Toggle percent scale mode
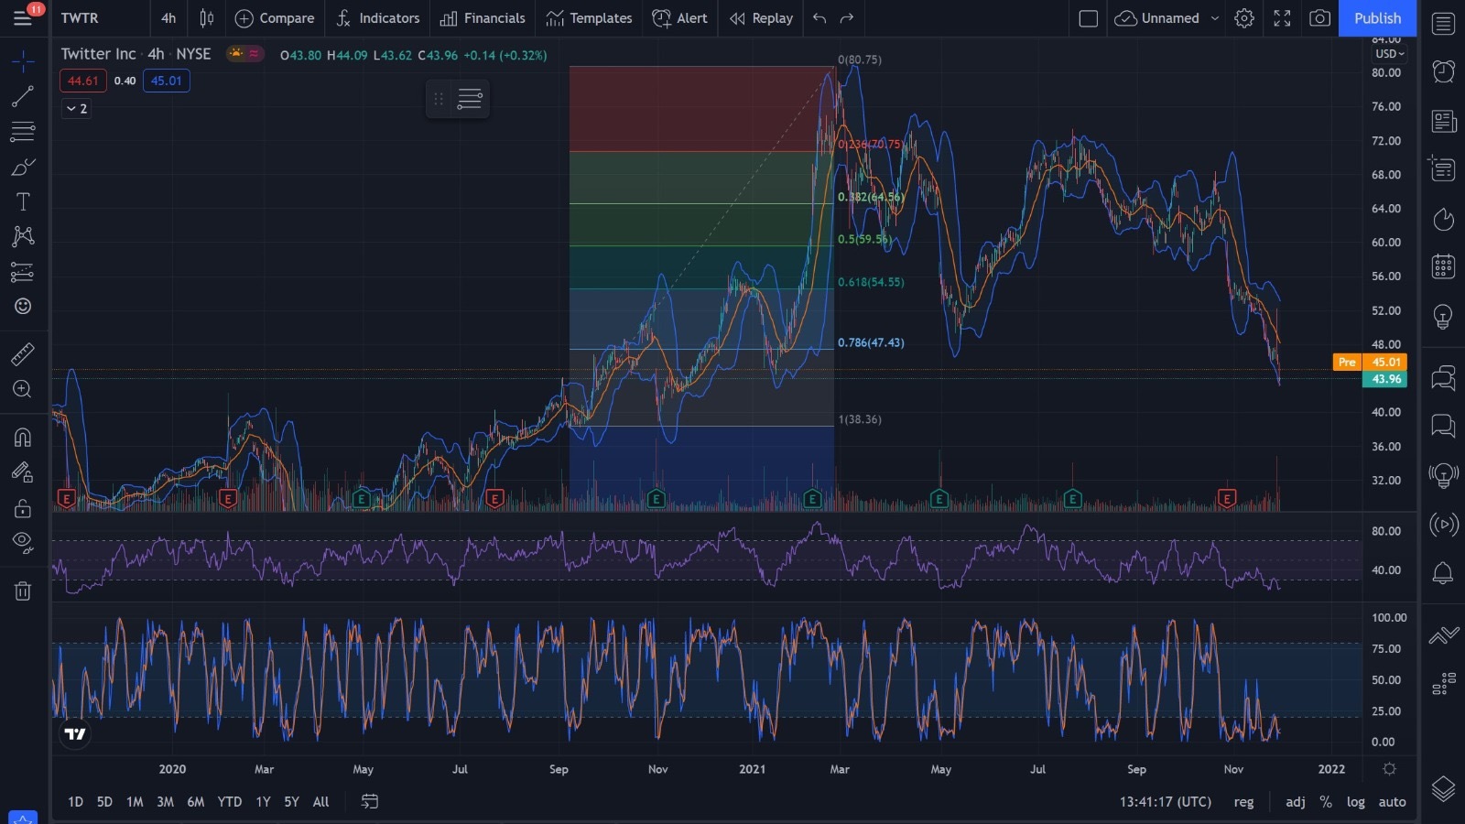The width and height of the screenshot is (1465, 824). click(x=1325, y=802)
